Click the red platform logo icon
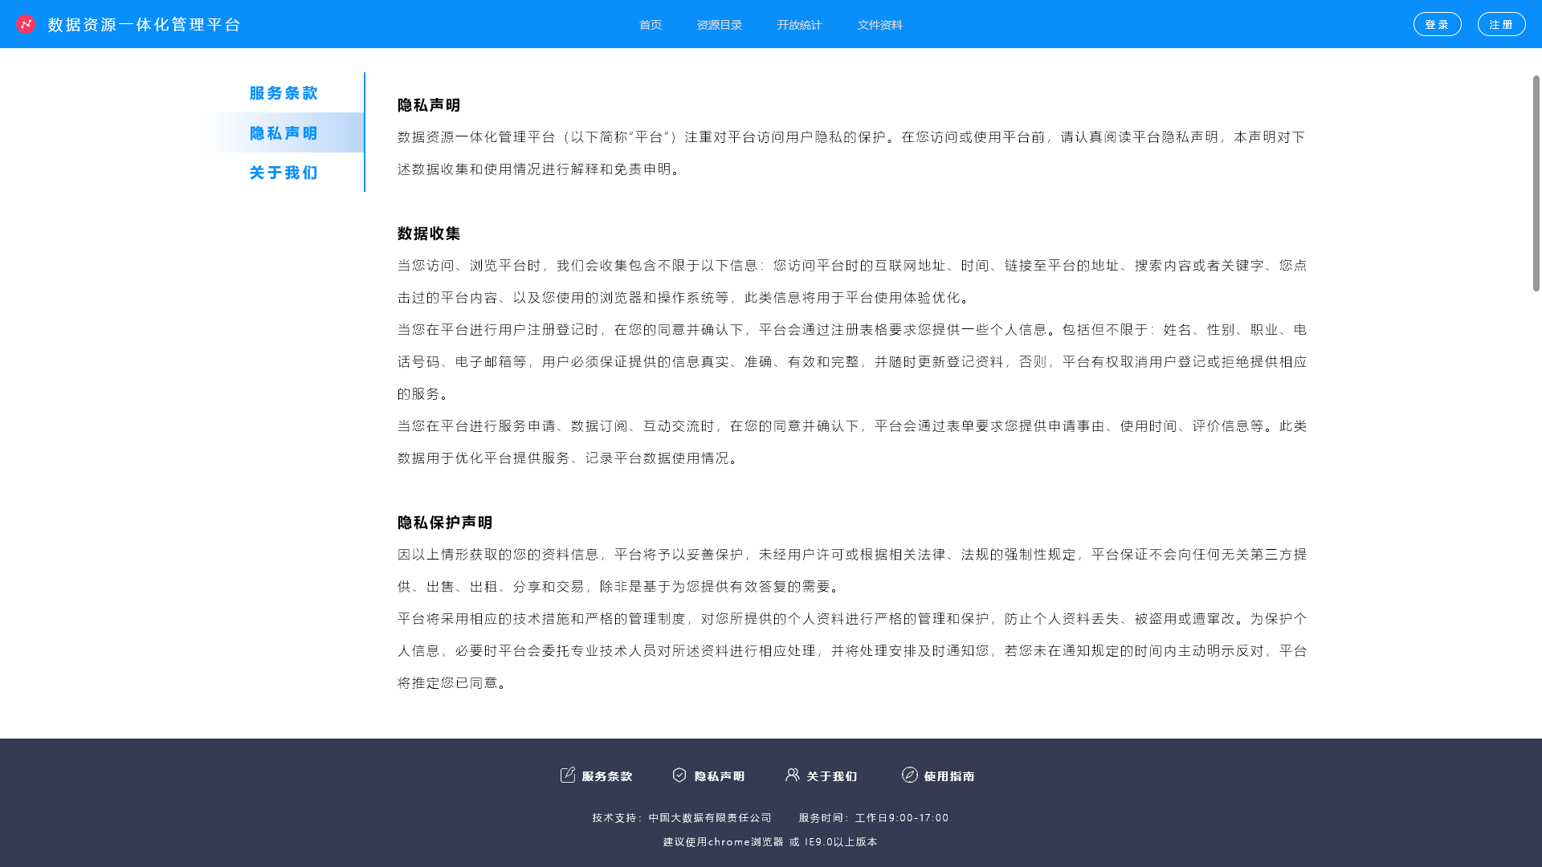 tap(26, 24)
